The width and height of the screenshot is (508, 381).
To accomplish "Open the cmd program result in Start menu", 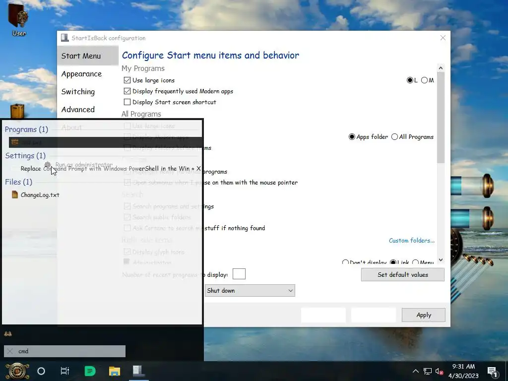I will (106, 142).
